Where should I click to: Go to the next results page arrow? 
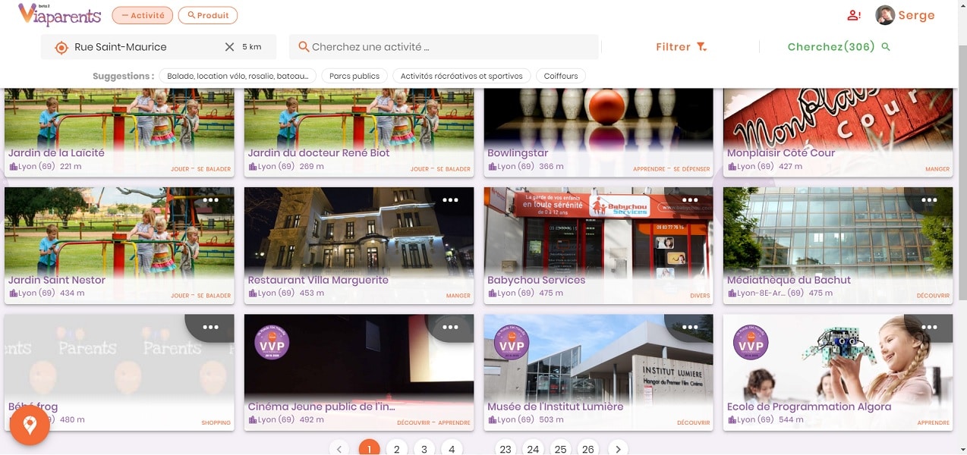point(618,449)
